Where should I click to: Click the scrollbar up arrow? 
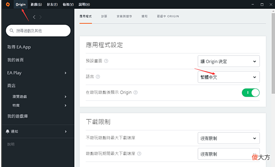click(x=273, y=11)
